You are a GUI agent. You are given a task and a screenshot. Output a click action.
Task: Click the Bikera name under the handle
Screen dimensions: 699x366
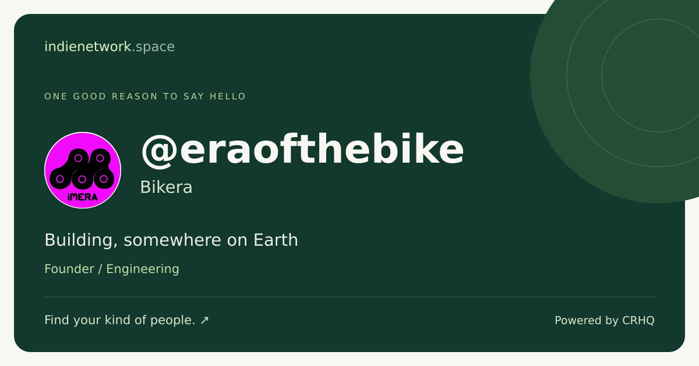(x=166, y=187)
